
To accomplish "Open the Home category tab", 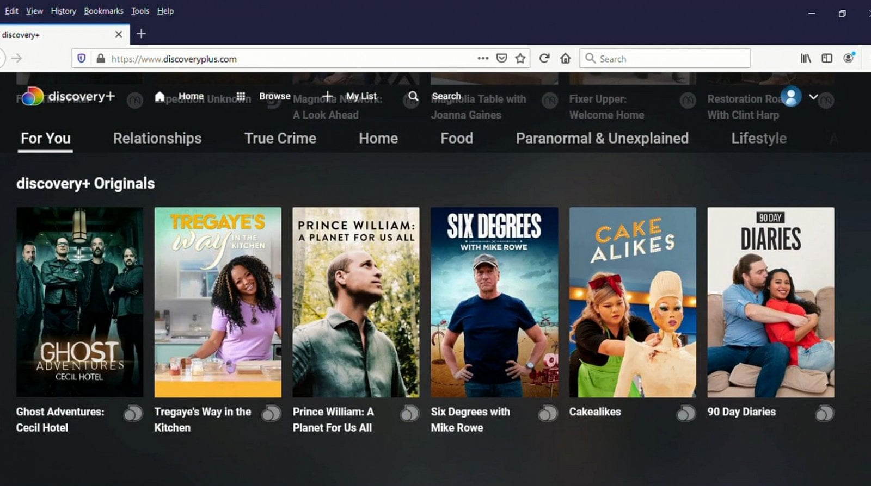I will tap(378, 138).
